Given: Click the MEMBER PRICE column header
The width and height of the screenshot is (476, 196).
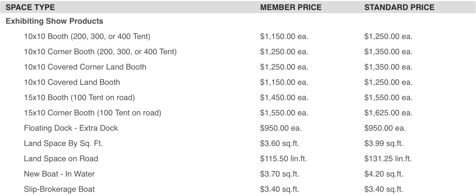Looking at the screenshot, I should [291, 7].
